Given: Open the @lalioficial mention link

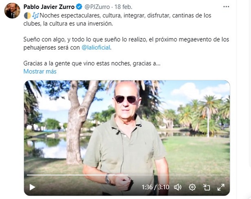Looking at the screenshot, I should coord(96,47).
